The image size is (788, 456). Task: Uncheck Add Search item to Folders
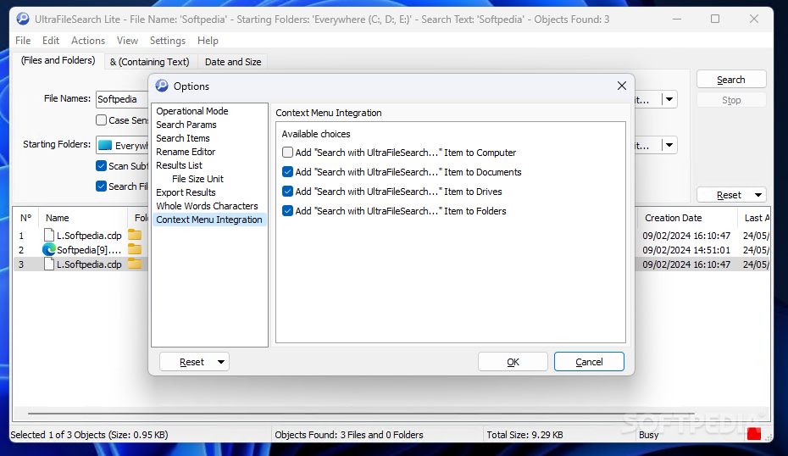[x=287, y=211]
